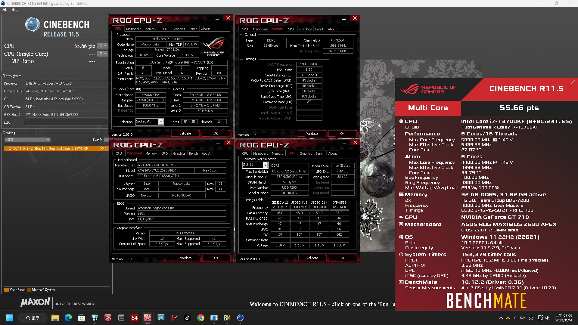
Task: Click the BIOS version 2201 field
Action: [182, 213]
